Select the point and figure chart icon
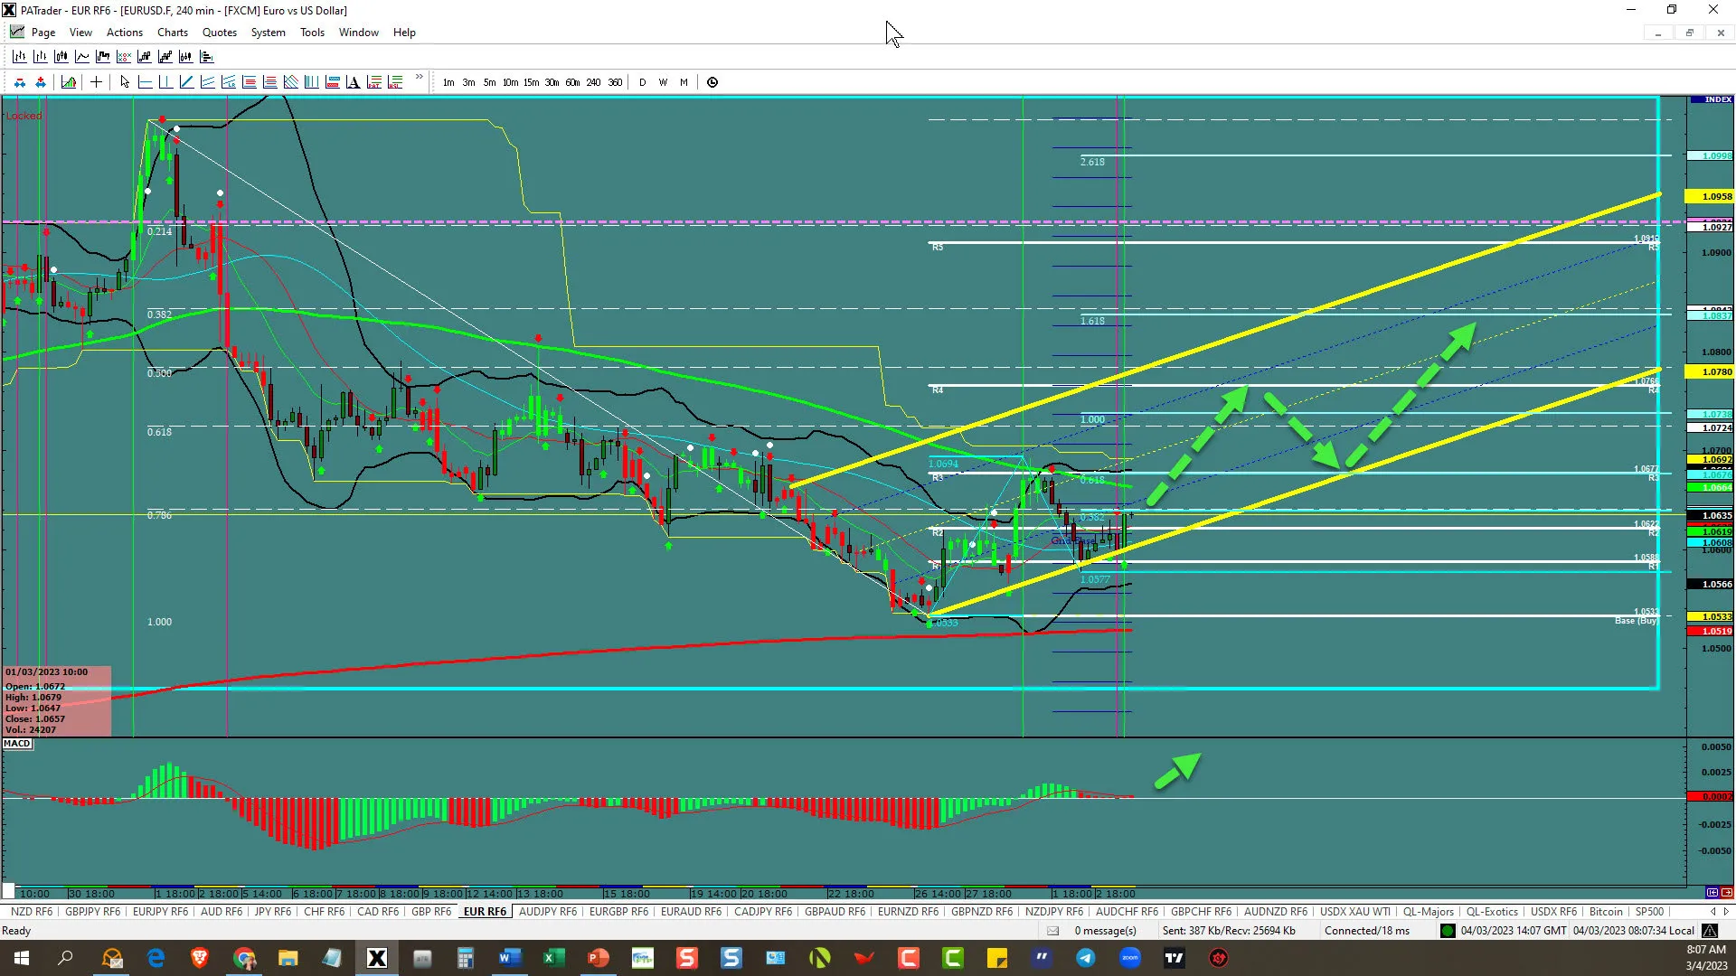This screenshot has width=1736, height=976. (x=123, y=56)
